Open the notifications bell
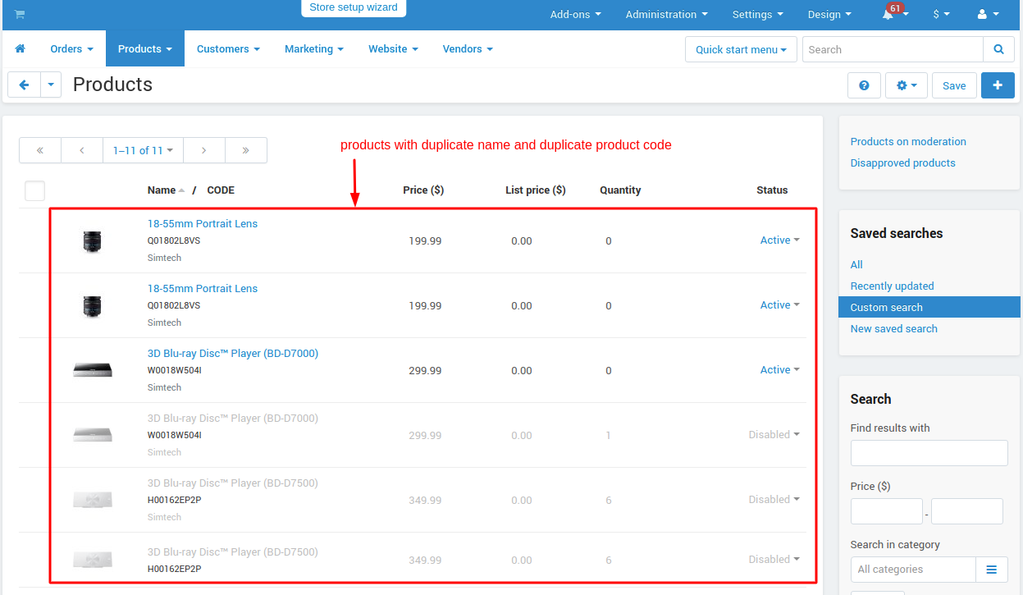The image size is (1023, 595). pyautogui.click(x=888, y=15)
